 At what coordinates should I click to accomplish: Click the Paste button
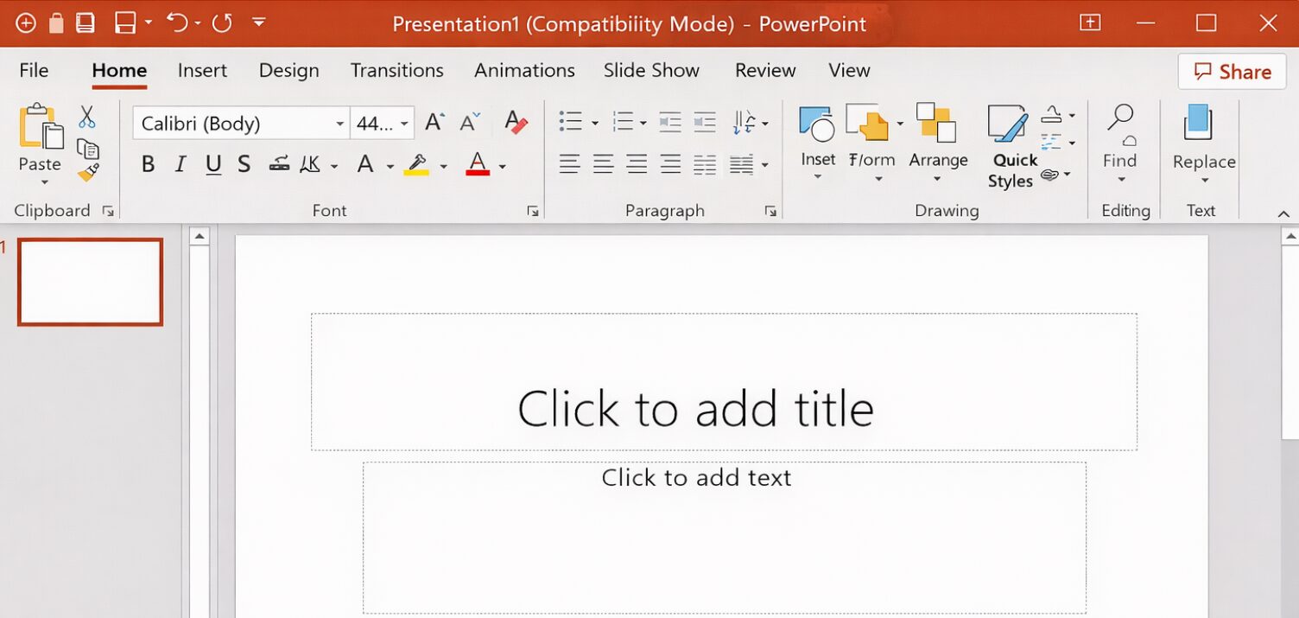(40, 138)
